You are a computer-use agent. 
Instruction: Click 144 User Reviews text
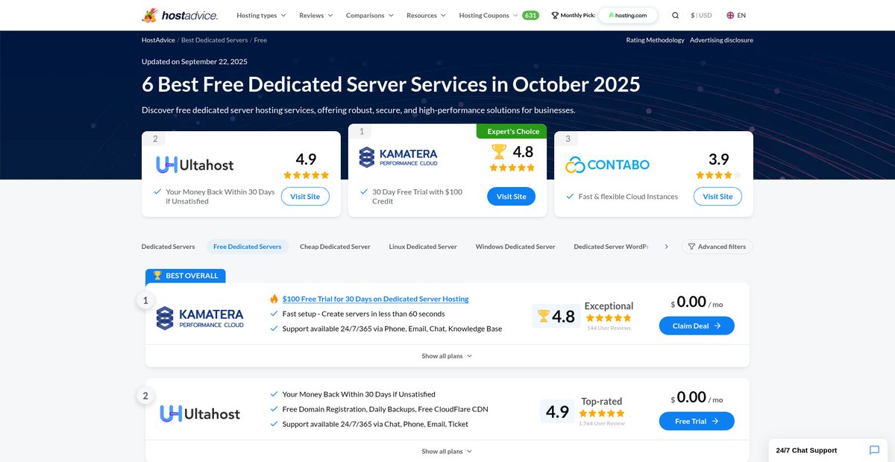coord(609,328)
